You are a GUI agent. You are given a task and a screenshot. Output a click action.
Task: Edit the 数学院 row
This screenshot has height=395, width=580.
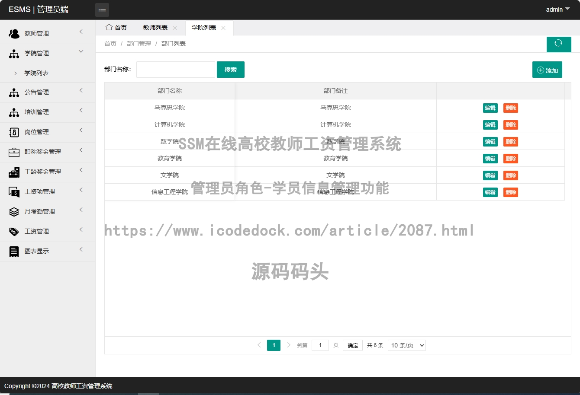(x=490, y=142)
